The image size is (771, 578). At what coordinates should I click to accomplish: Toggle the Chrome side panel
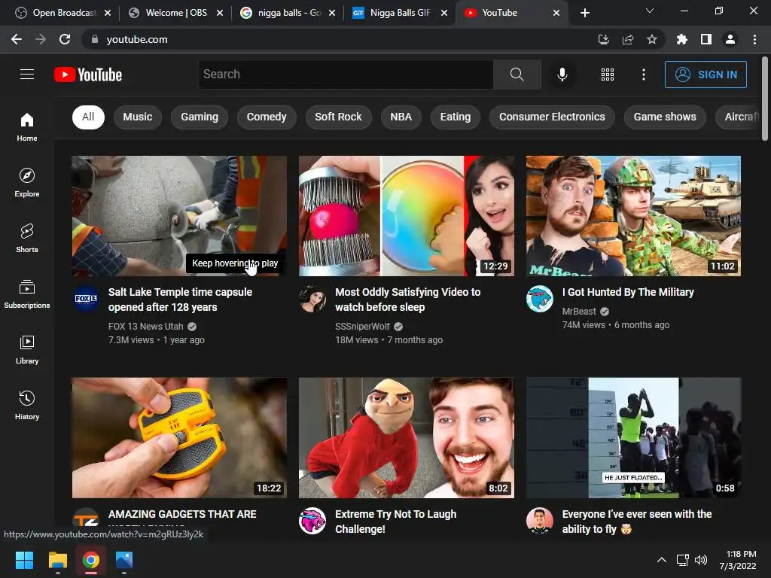[x=705, y=39]
